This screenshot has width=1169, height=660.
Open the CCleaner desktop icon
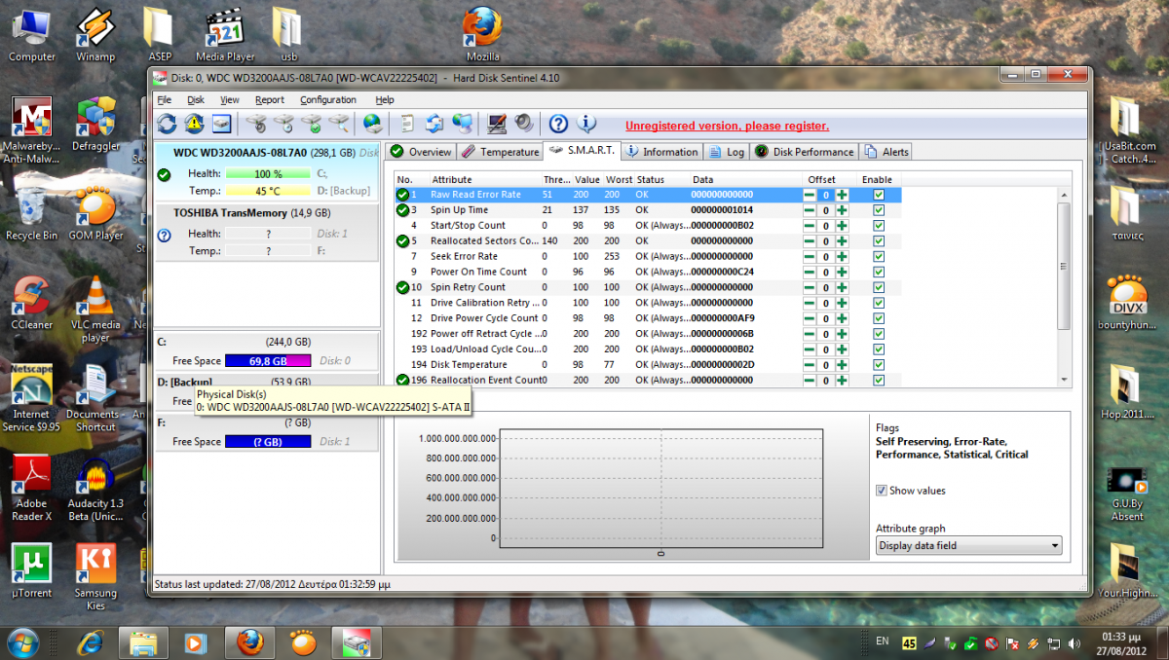pyautogui.click(x=31, y=304)
